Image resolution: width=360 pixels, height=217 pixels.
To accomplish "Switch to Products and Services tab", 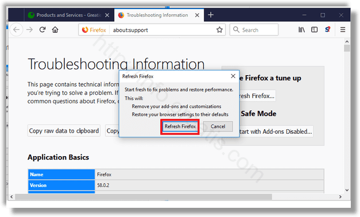I will tap(69, 15).
